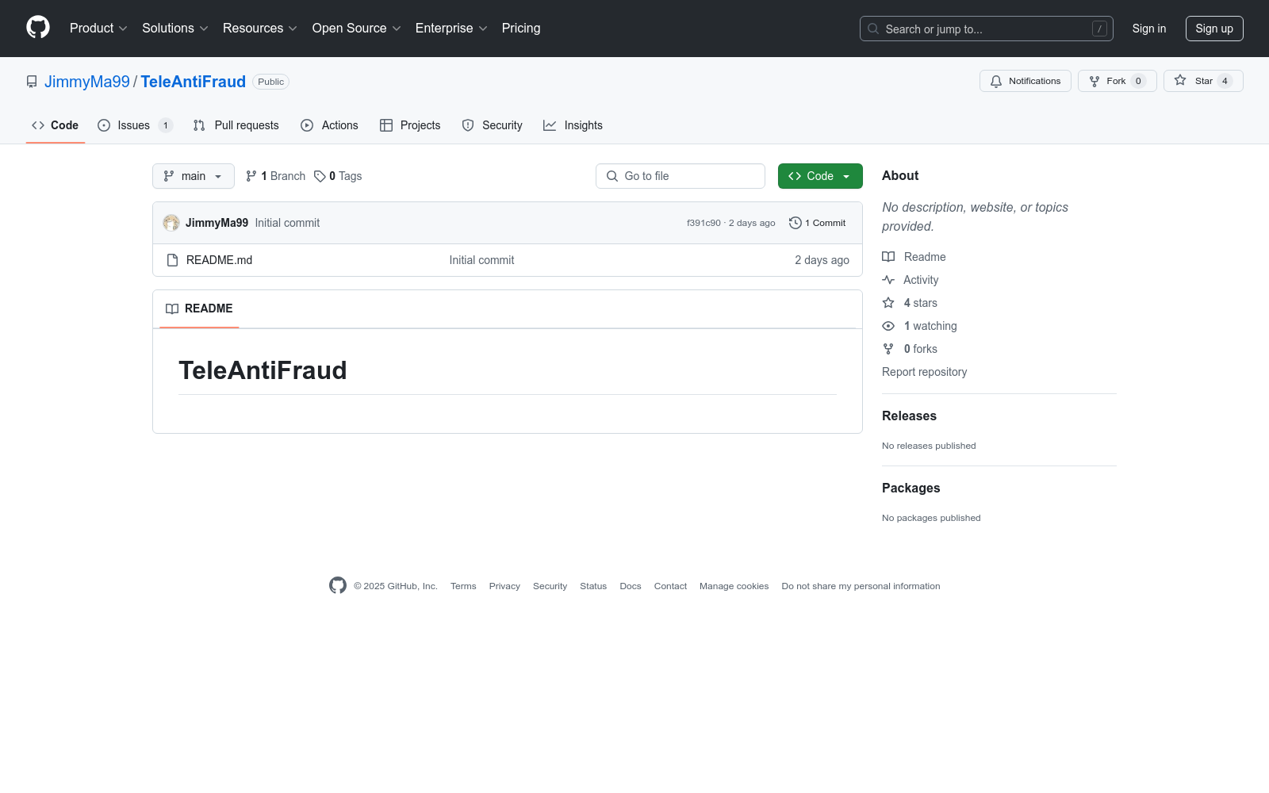Open the Enterprise dropdown
Screen dimensions: 1269x793
pos(451,29)
